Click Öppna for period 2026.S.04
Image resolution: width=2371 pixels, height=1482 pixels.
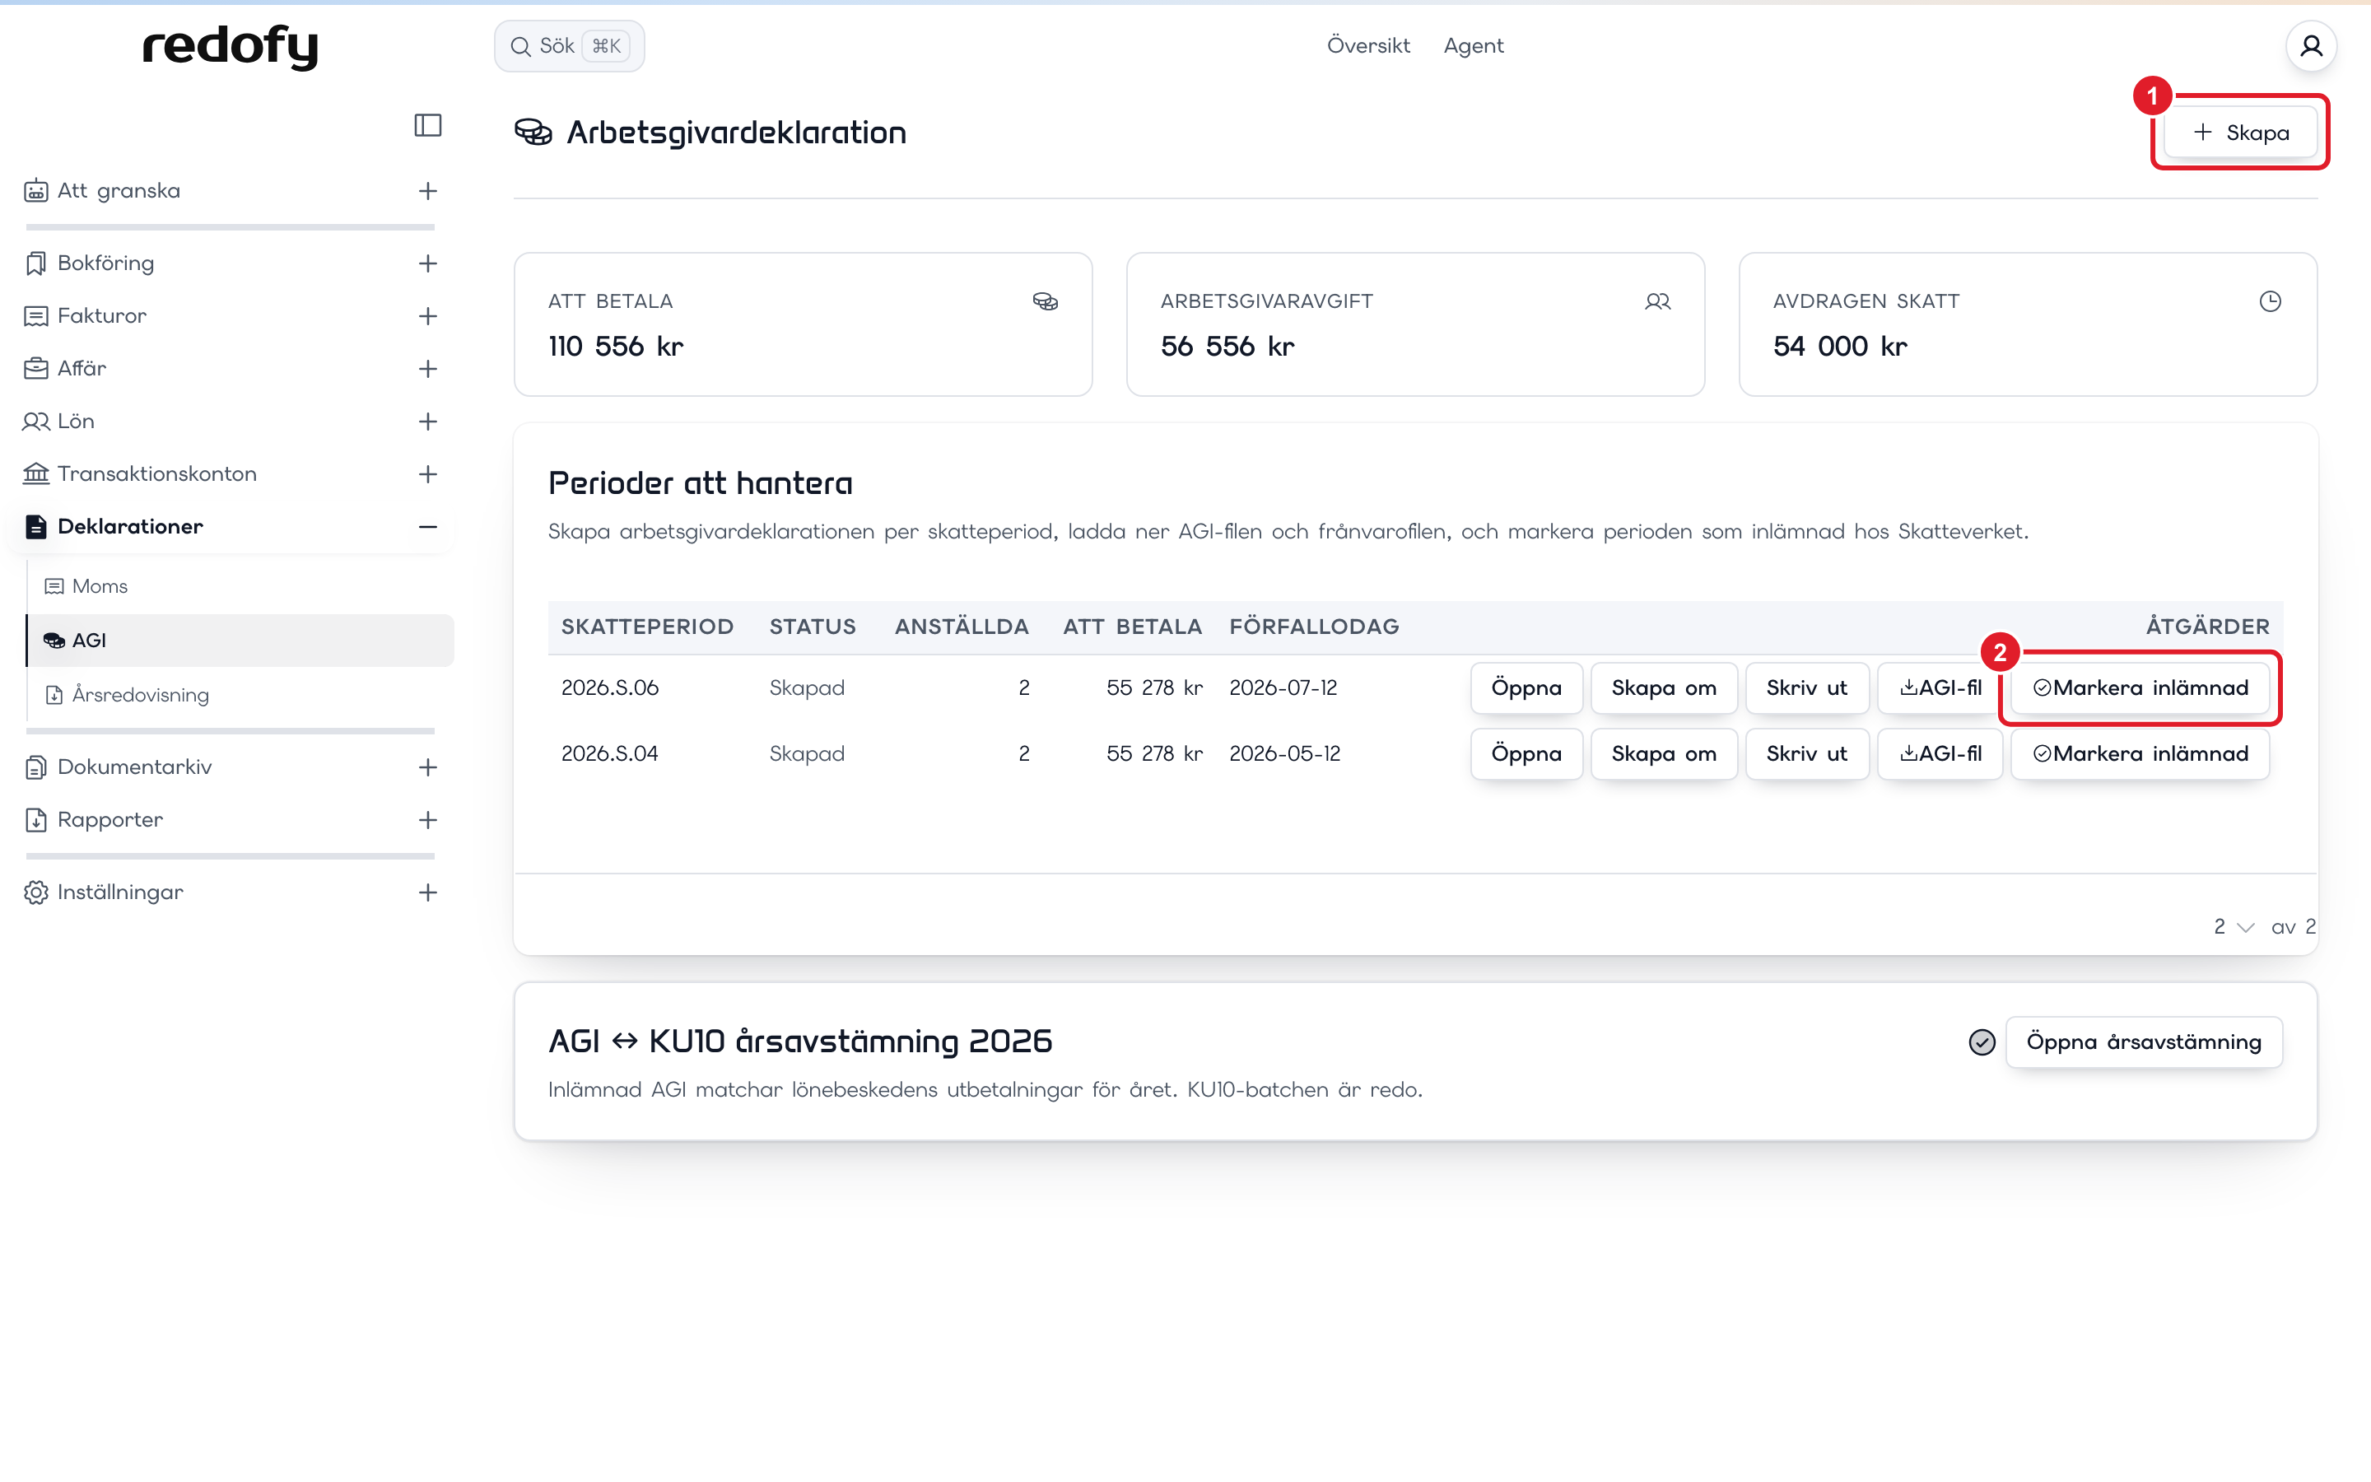point(1526,753)
